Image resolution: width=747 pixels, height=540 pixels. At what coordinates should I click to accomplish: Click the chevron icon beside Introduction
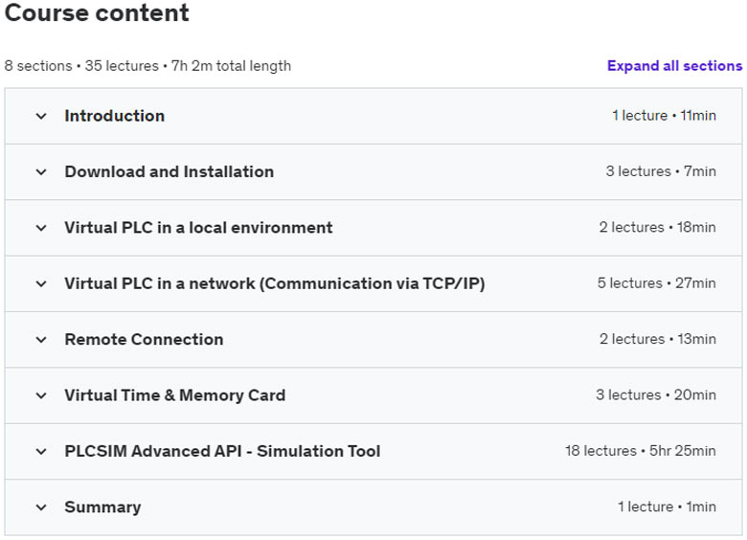point(40,116)
